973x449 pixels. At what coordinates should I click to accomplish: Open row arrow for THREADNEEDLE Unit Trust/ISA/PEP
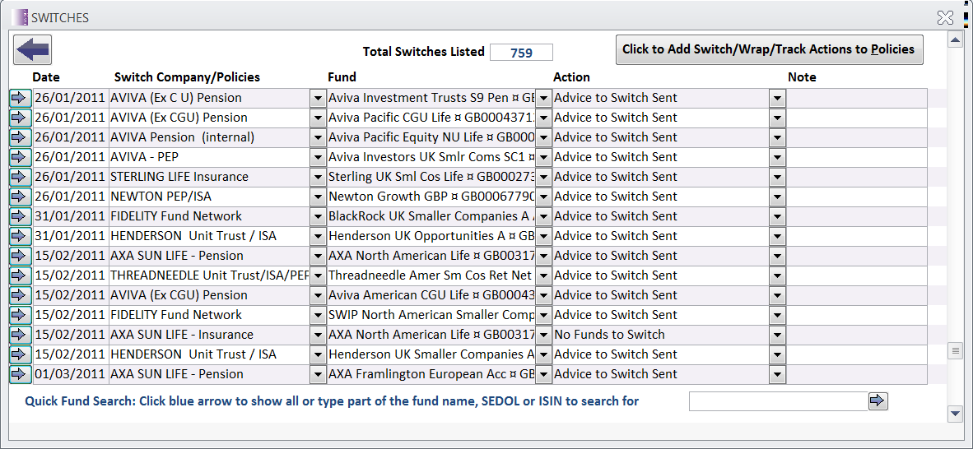coord(21,276)
